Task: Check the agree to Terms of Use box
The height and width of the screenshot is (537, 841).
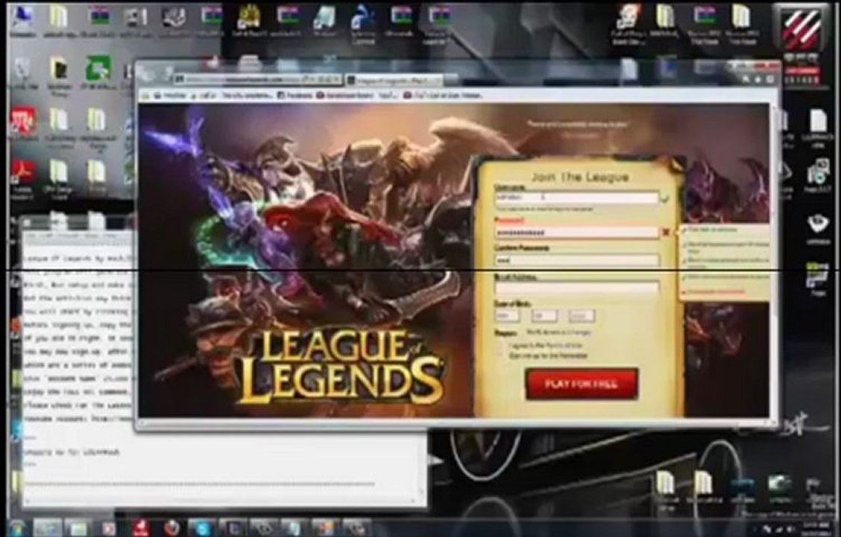Action: (x=501, y=346)
